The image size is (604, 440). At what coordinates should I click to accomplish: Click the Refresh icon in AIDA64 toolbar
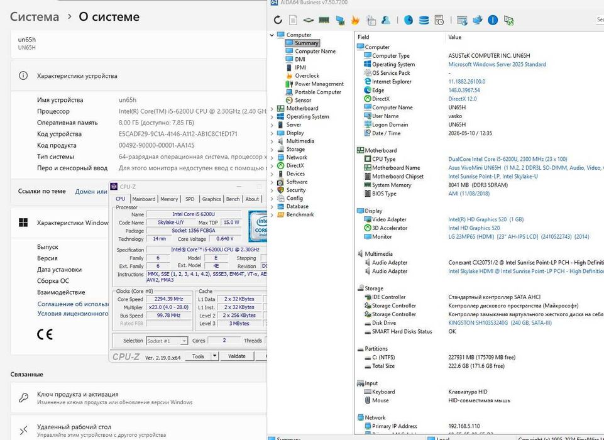pyautogui.click(x=278, y=20)
